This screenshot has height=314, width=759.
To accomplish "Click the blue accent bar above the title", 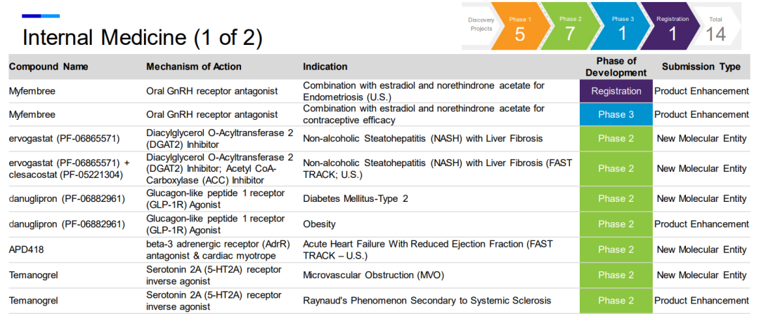I will click(x=40, y=15).
